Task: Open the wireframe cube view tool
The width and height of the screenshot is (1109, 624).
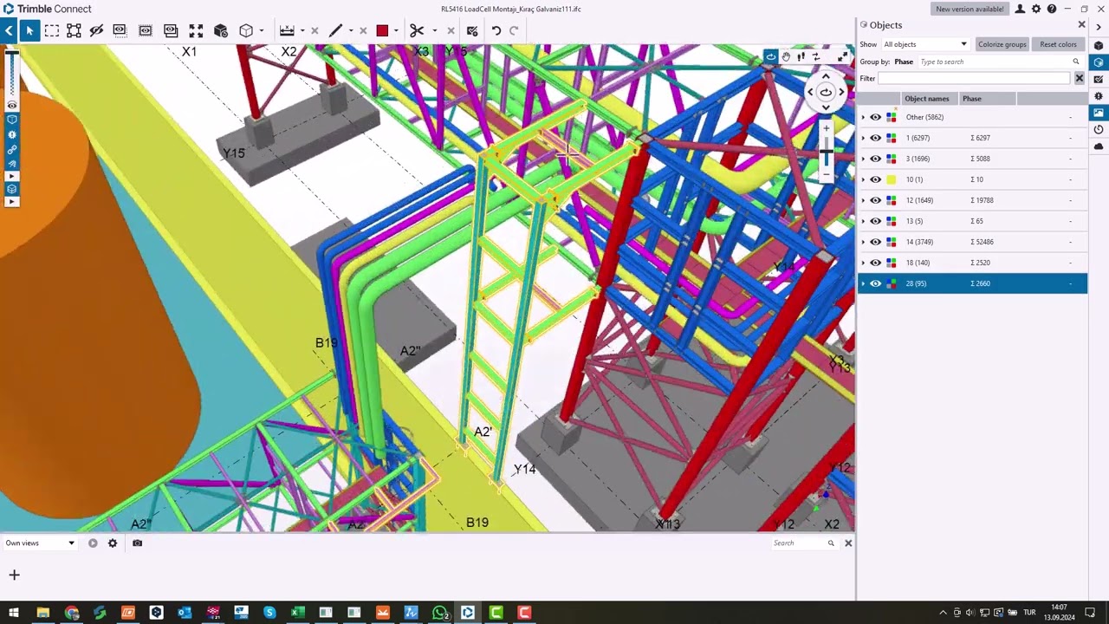Action: pyautogui.click(x=246, y=30)
